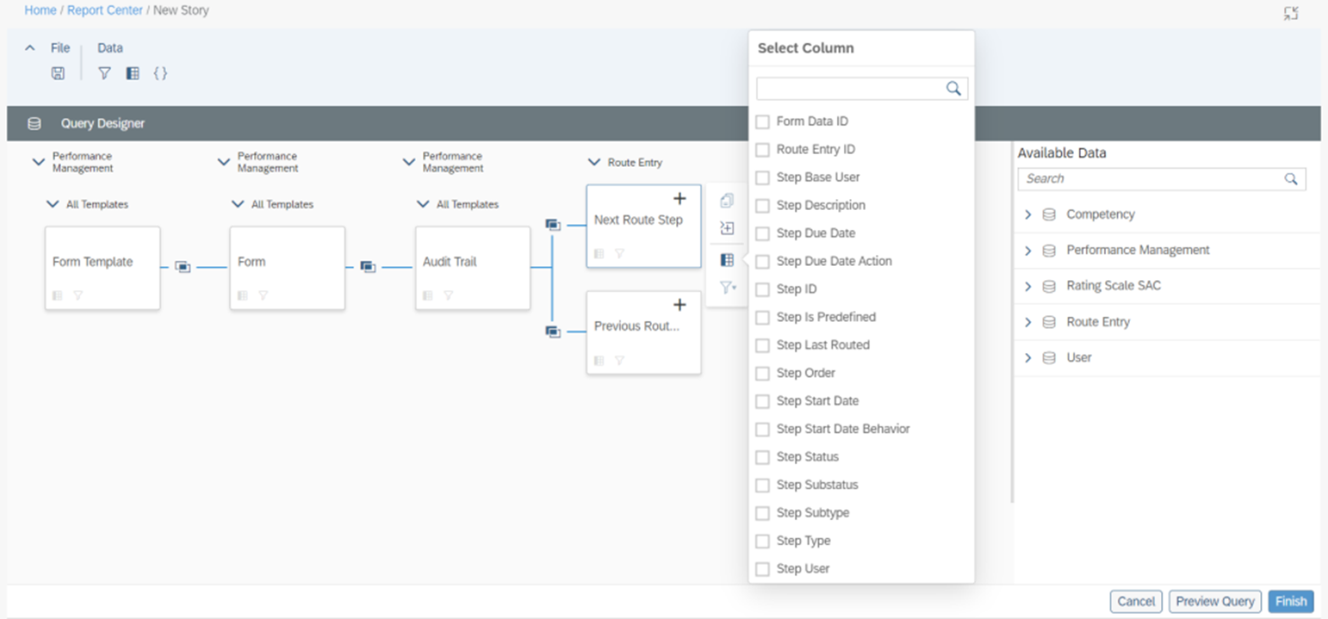Click the columns icon on Audit Trail card
The width and height of the screenshot is (1328, 619).
(x=428, y=296)
